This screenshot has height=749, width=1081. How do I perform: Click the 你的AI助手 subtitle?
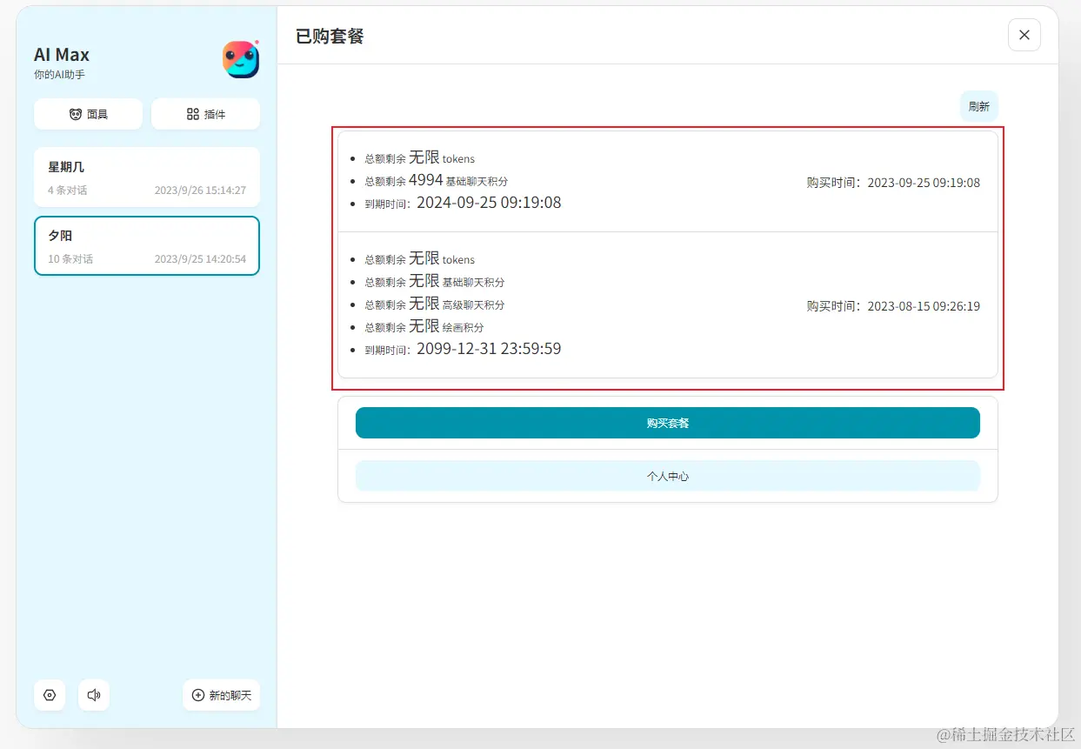(59, 75)
